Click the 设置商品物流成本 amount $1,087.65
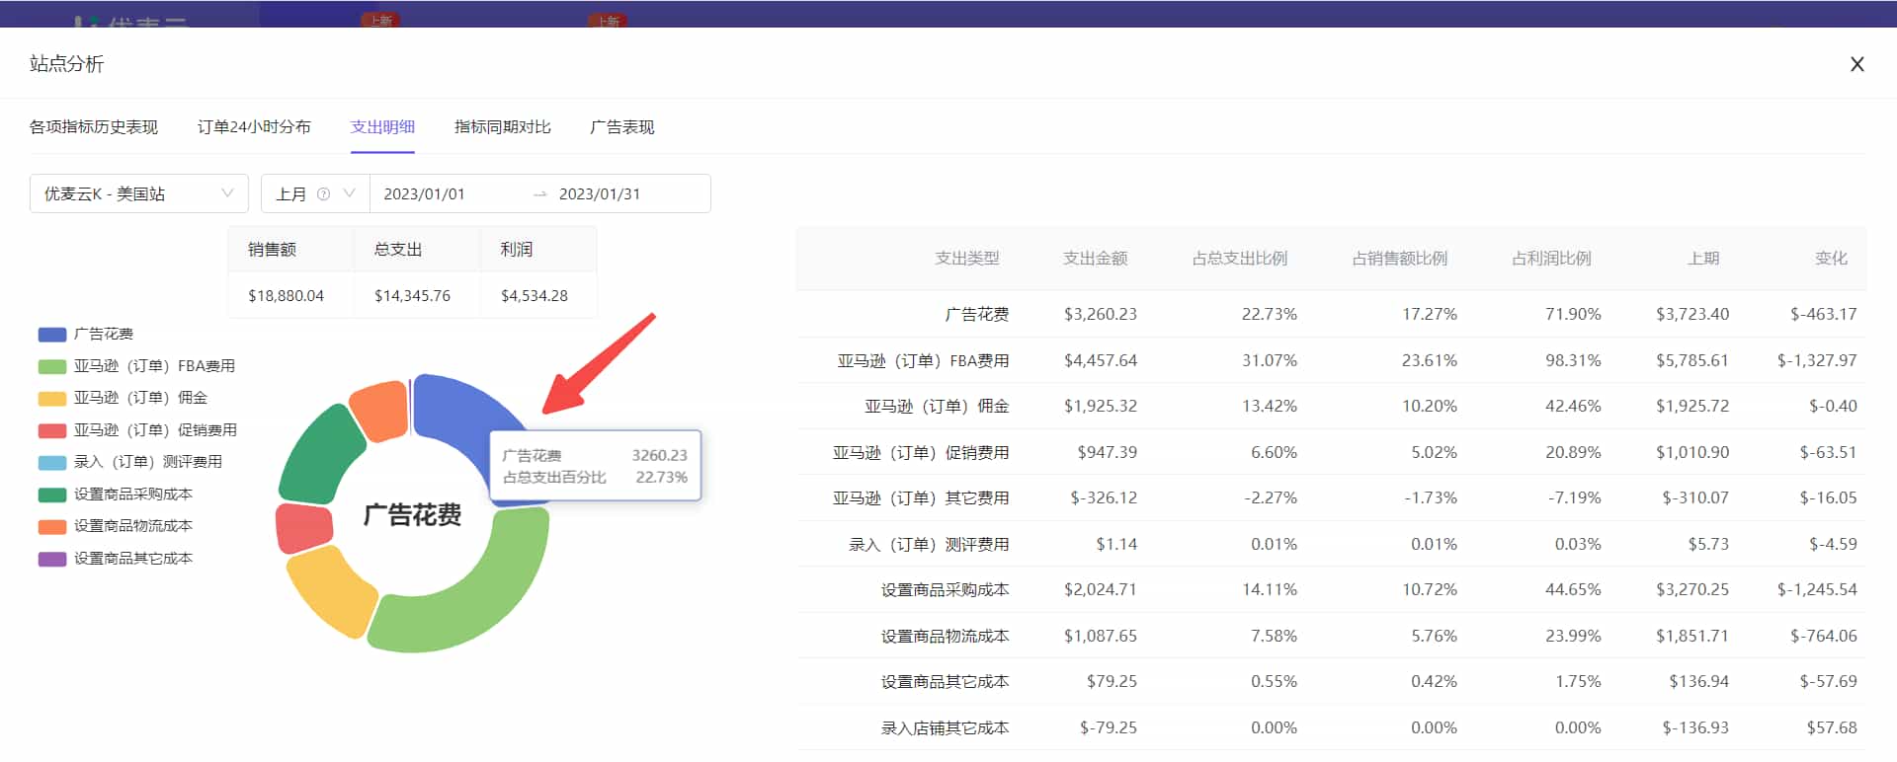1897x762 pixels. (x=1101, y=637)
